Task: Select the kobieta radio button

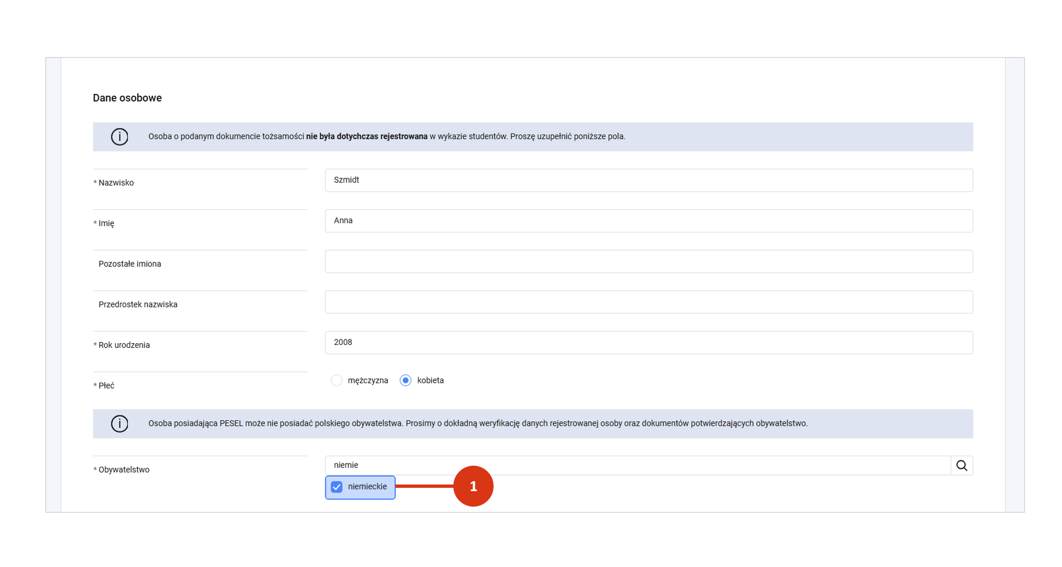Action: pyautogui.click(x=406, y=380)
